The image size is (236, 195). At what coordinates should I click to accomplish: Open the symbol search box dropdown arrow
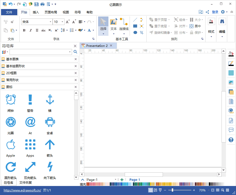point(70,52)
